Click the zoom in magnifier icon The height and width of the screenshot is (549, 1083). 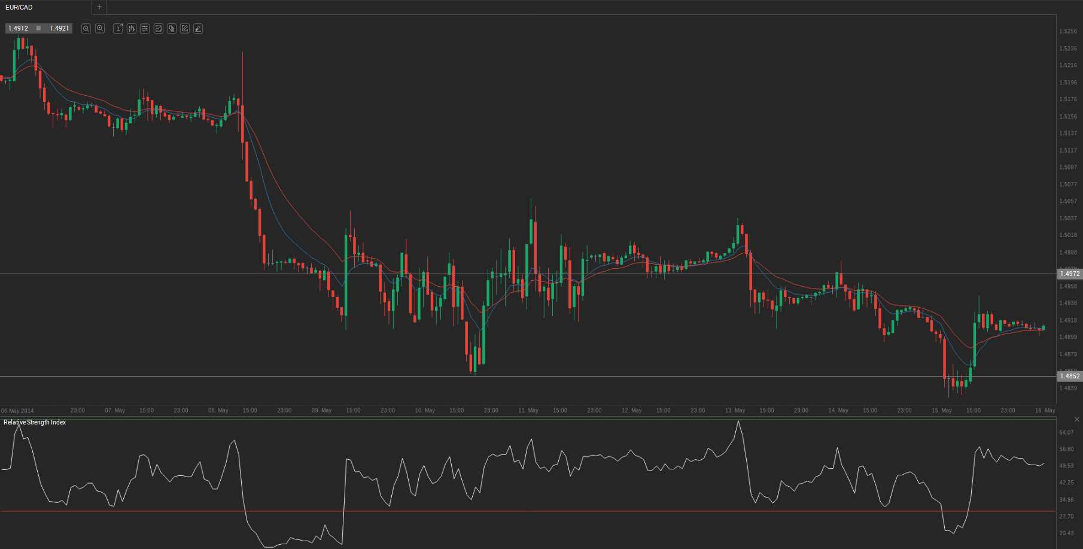(x=100, y=28)
